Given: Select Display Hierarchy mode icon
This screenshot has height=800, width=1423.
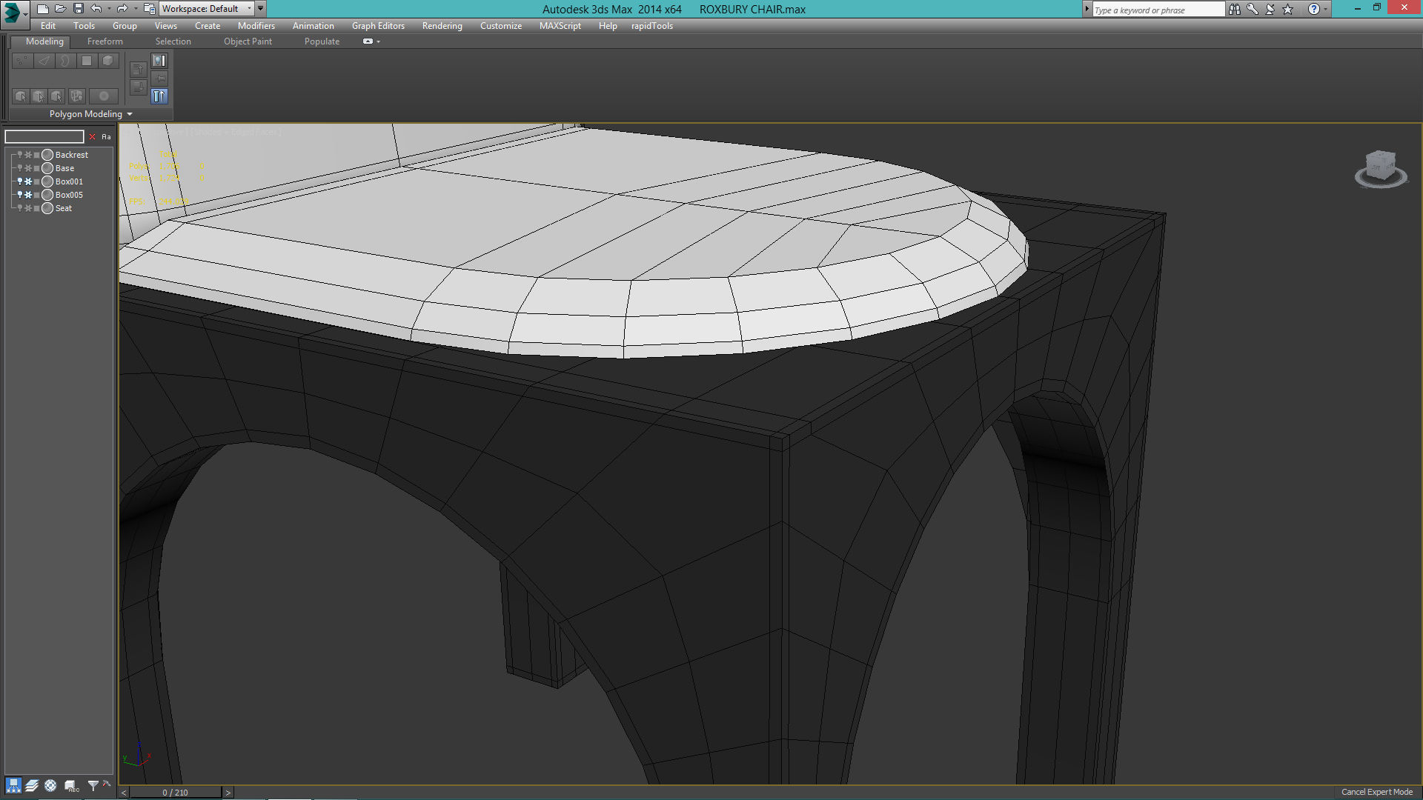Looking at the screenshot, I should coord(13,785).
